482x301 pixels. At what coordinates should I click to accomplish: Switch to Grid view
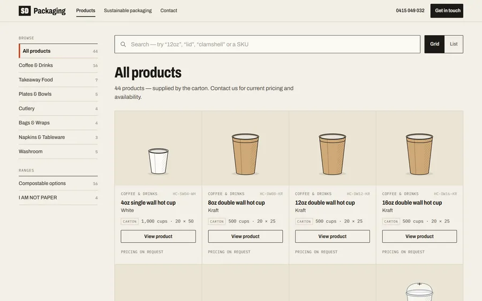click(434, 44)
